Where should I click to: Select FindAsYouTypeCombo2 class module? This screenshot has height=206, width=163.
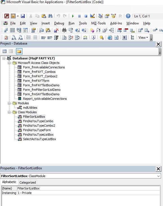click(39, 126)
